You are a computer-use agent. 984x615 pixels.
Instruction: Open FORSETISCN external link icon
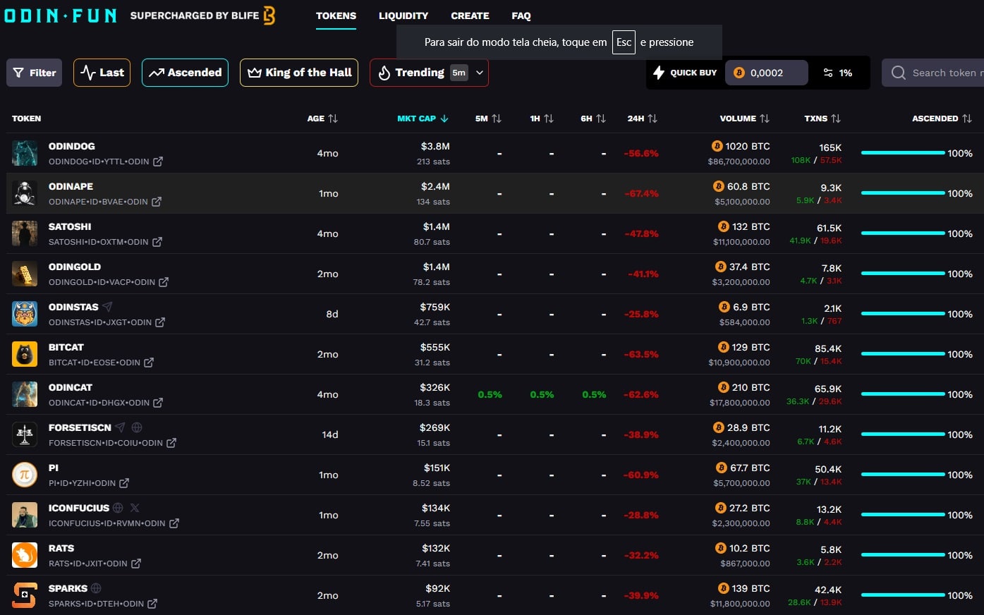tap(171, 443)
